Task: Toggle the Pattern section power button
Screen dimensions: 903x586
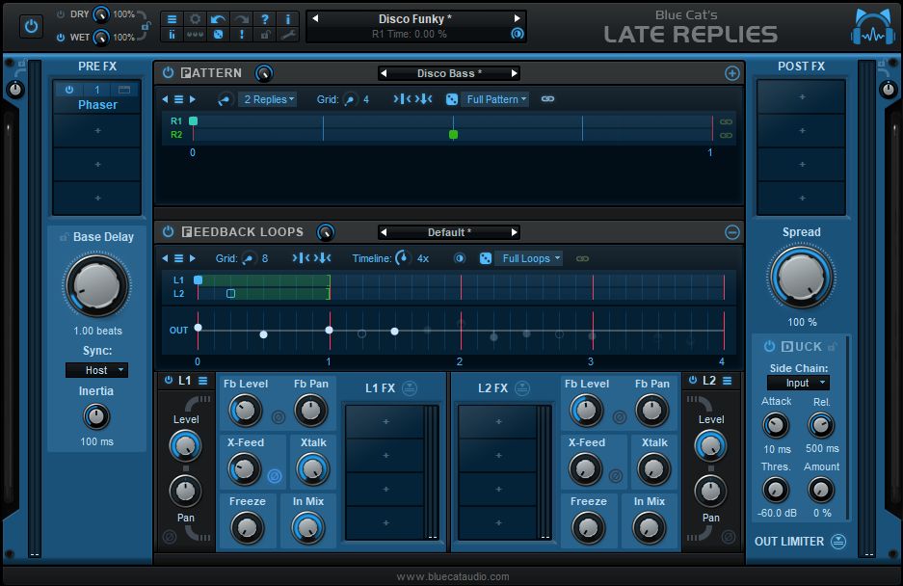Action: coord(168,72)
